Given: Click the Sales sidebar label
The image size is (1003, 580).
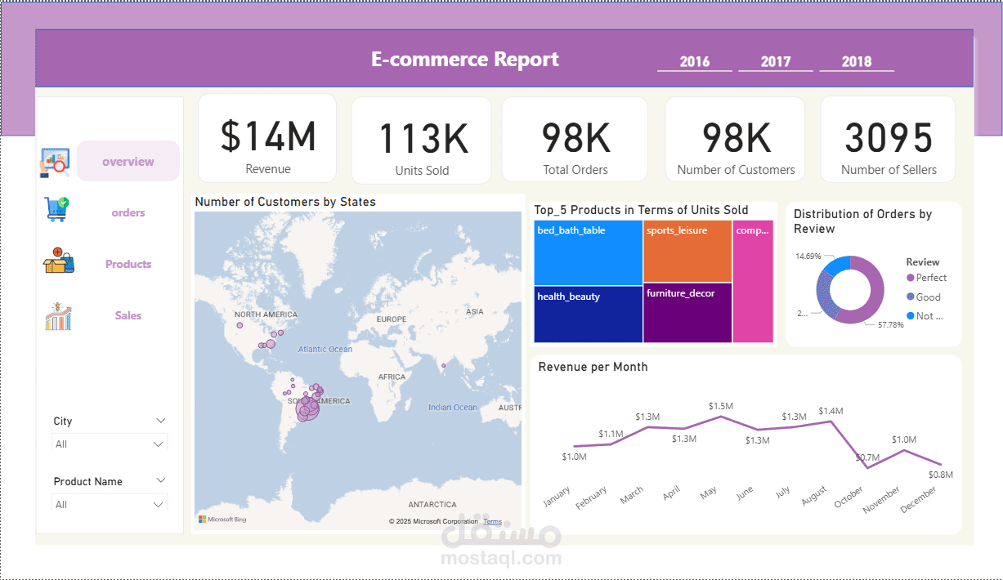Looking at the screenshot, I should pos(128,315).
